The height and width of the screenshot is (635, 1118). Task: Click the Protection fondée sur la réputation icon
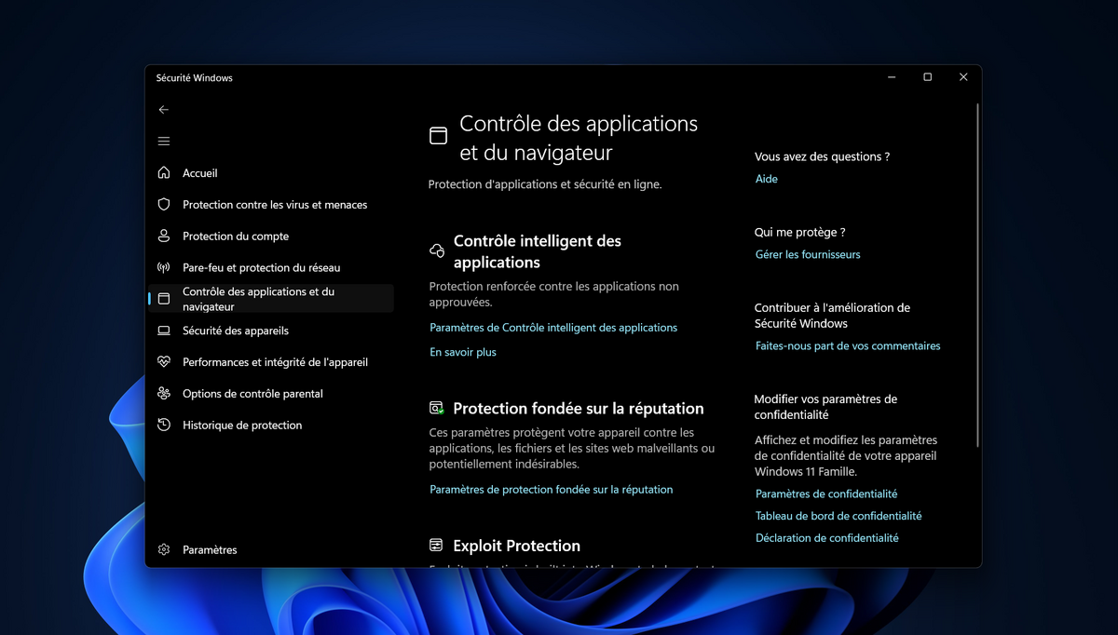[435, 407]
